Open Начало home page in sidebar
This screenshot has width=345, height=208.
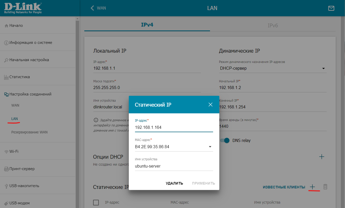(x=16, y=26)
